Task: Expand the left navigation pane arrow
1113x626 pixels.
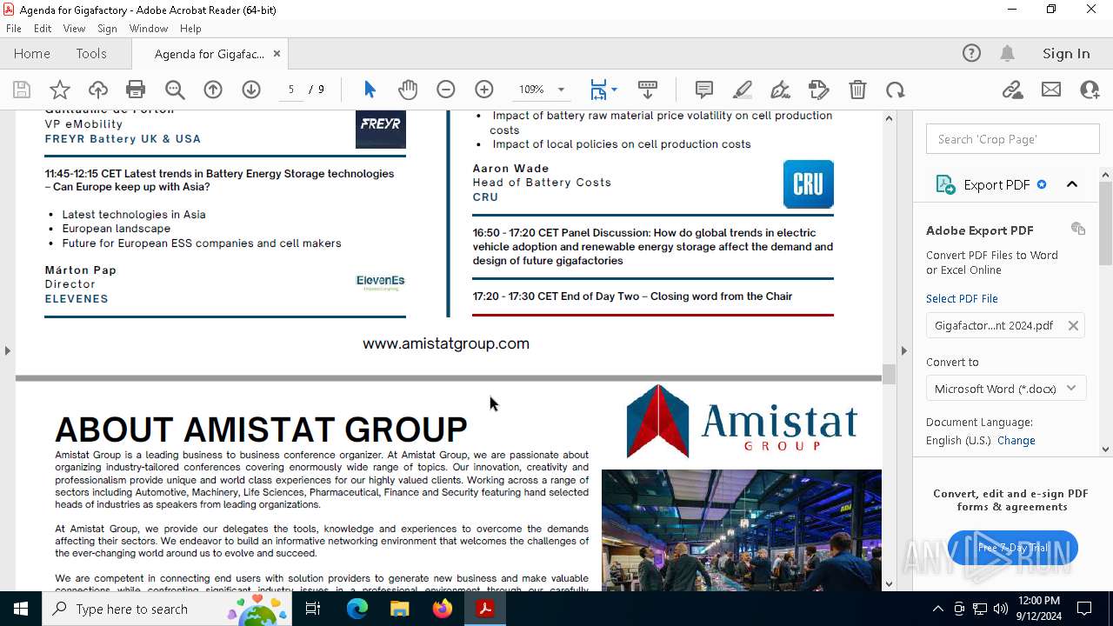Action: (x=7, y=350)
